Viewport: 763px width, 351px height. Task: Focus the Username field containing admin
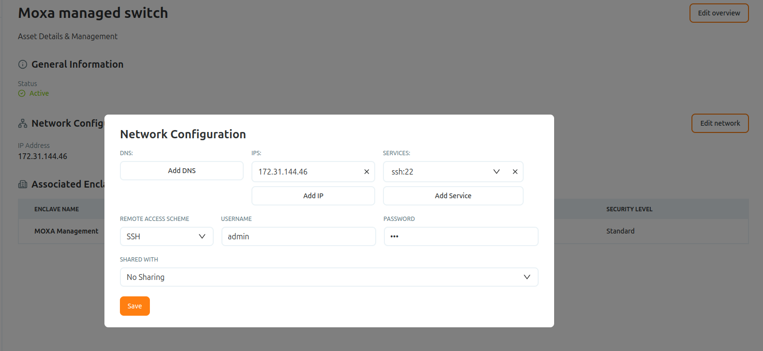tap(299, 236)
